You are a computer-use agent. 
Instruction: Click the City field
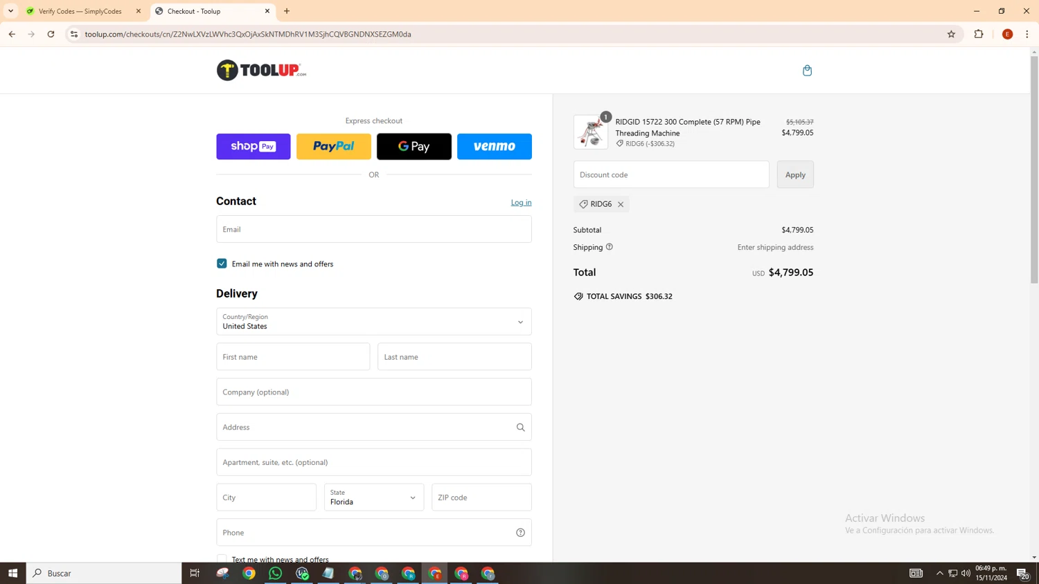(266, 498)
